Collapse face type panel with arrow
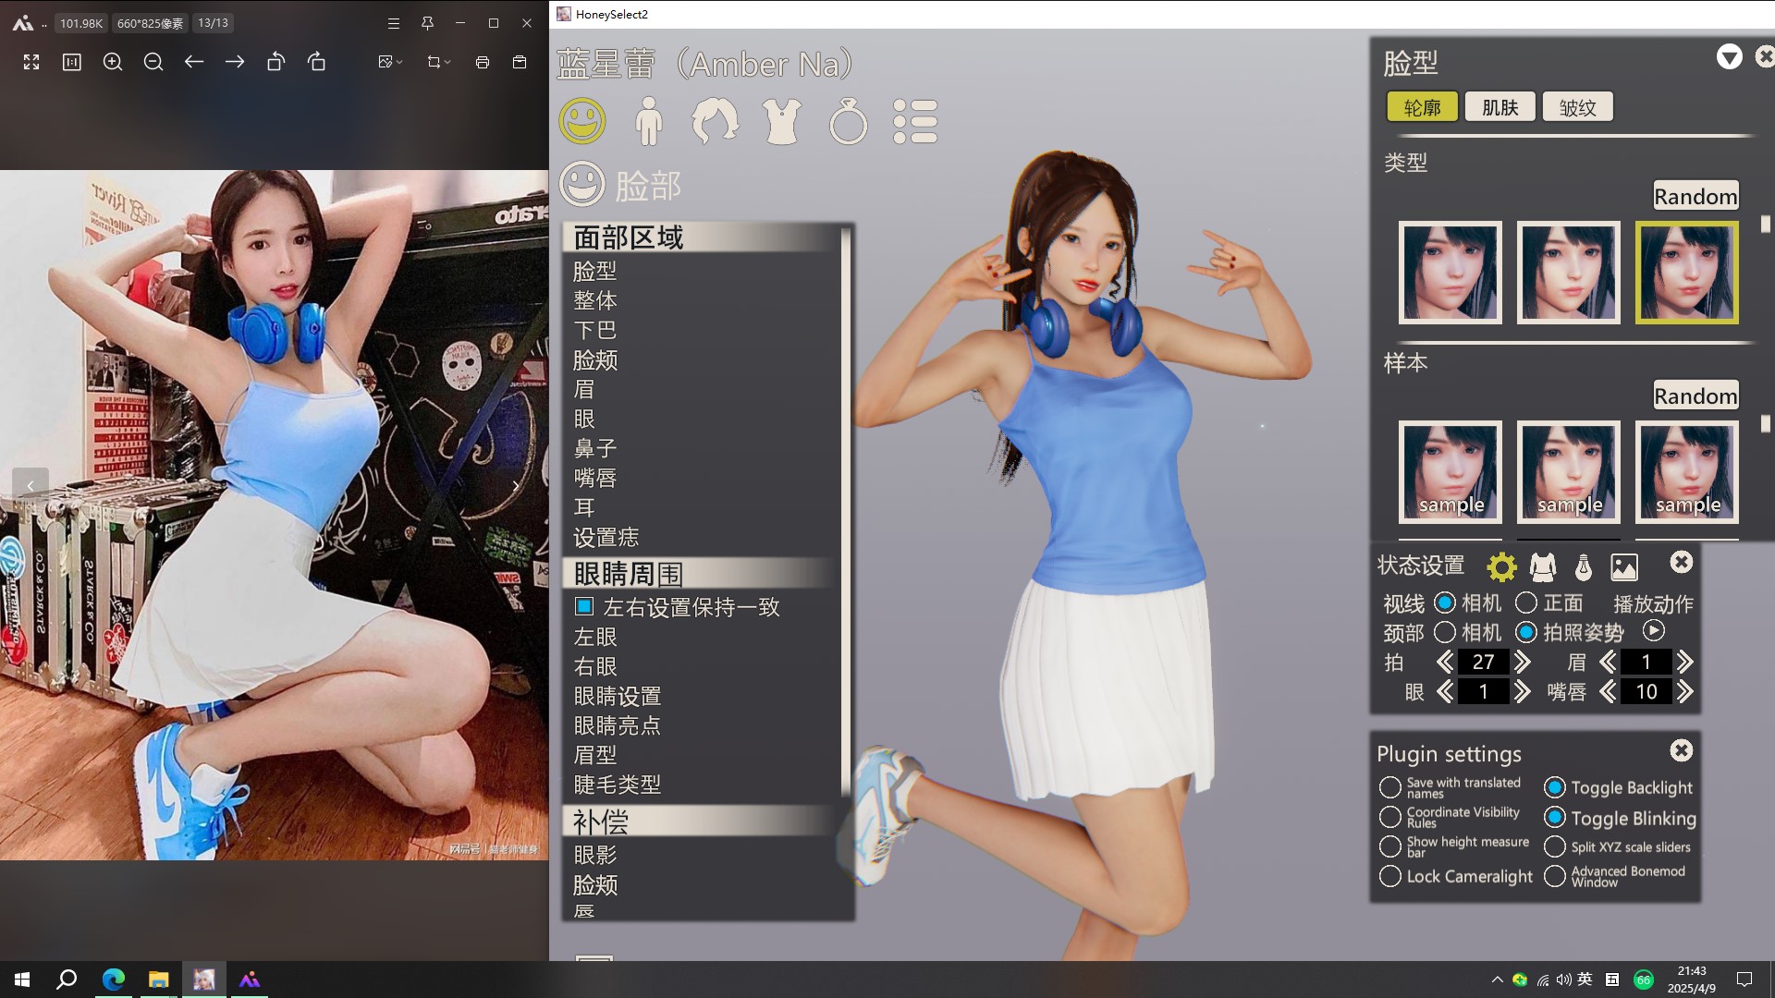 coord(1729,57)
